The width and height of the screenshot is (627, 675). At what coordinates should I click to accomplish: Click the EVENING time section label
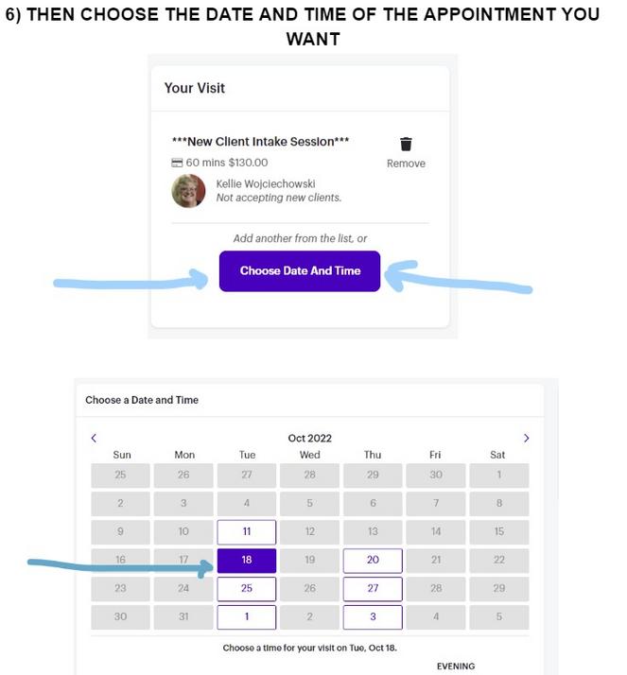456,666
